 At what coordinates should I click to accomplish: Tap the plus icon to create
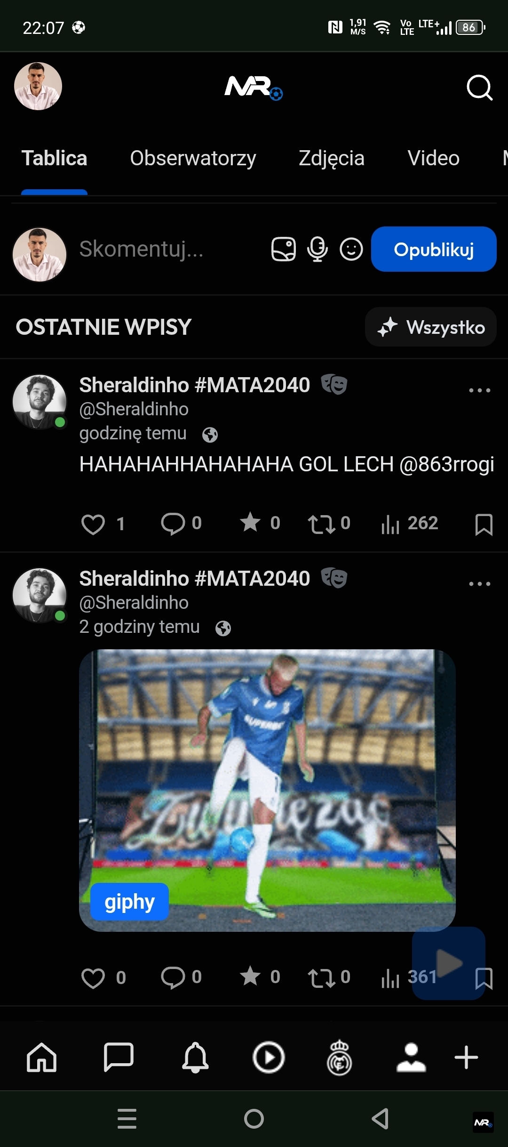[466, 1058]
